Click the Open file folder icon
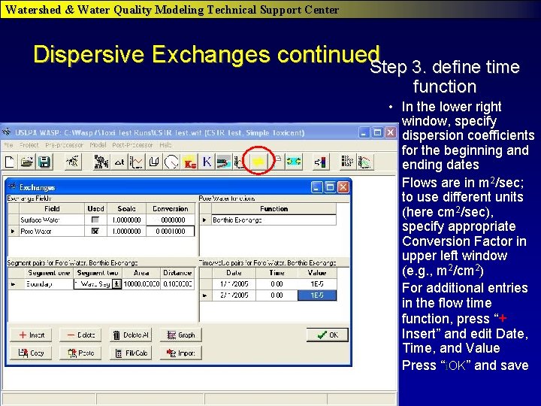Viewport: 541px width, 406px height. pyautogui.click(x=27, y=162)
